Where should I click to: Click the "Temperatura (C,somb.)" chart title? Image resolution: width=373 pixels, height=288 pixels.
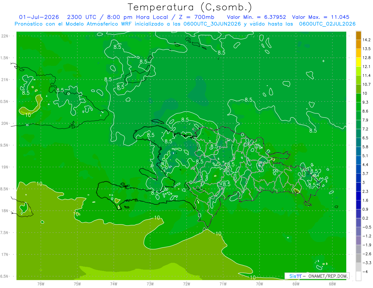[x=190, y=7]
